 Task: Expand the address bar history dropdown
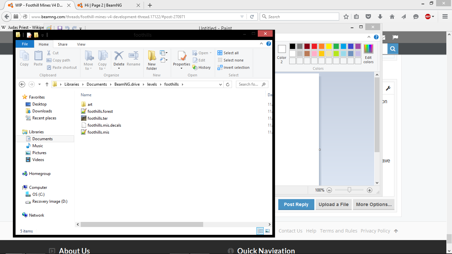(221, 84)
